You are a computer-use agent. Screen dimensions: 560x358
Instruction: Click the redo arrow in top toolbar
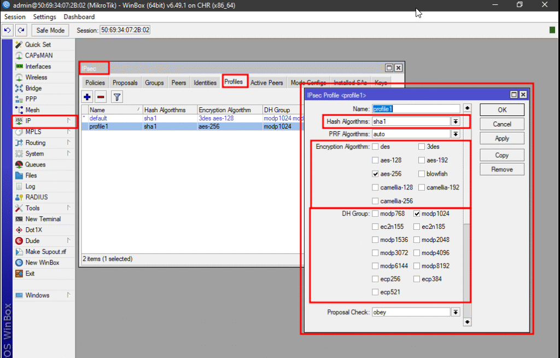[21, 30]
